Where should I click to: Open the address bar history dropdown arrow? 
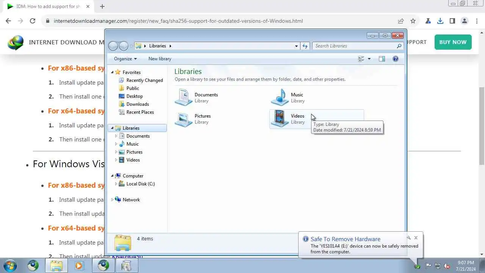(296, 46)
